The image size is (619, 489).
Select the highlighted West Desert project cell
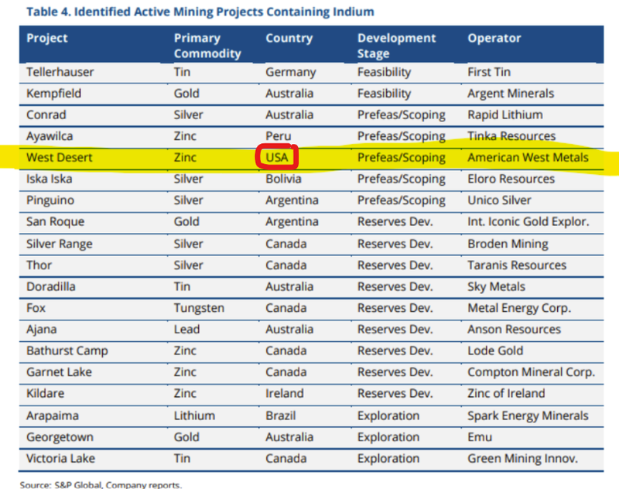(x=59, y=157)
